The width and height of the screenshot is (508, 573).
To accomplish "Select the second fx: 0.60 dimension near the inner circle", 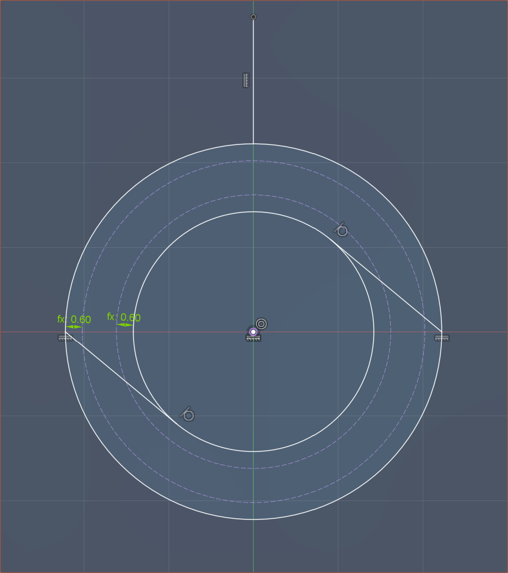I will pos(124,317).
